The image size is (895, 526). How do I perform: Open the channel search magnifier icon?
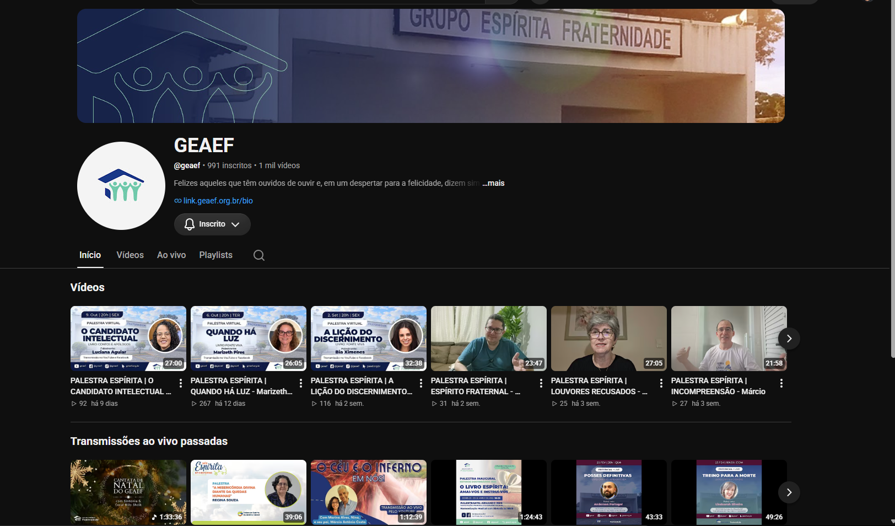coord(259,255)
